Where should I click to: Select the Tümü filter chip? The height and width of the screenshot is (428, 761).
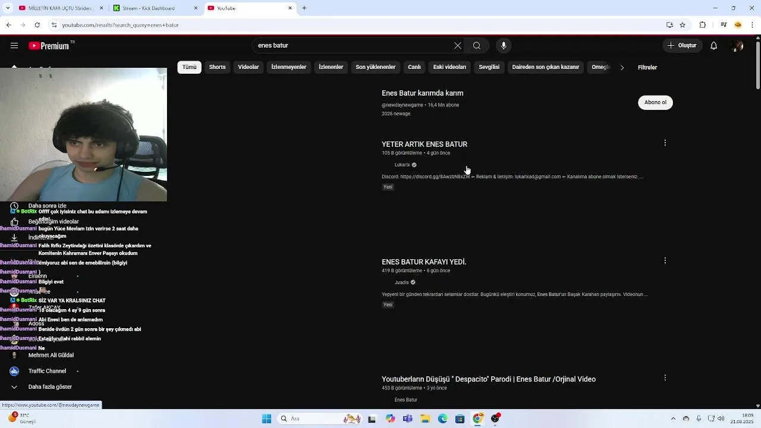coord(189,67)
